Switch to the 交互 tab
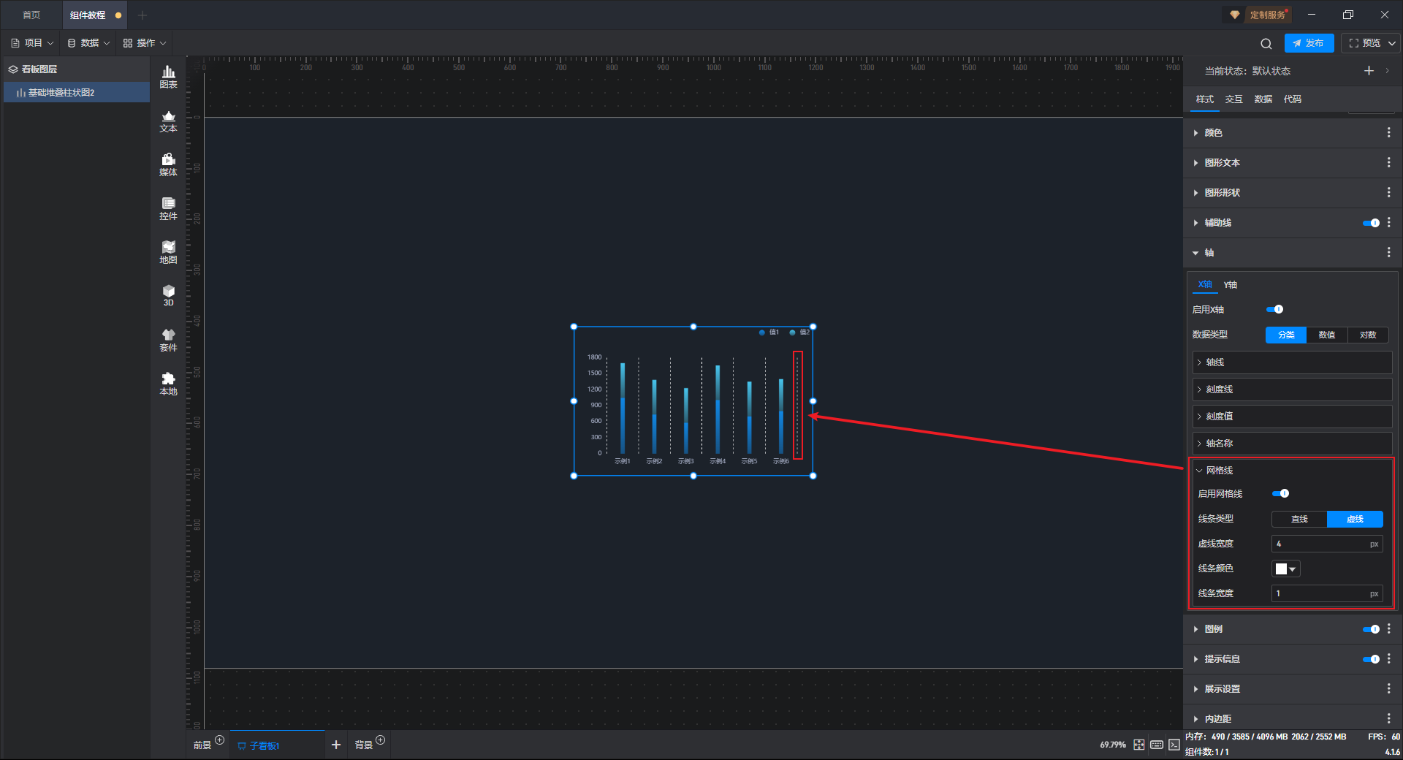This screenshot has height=760, width=1403. (1233, 99)
